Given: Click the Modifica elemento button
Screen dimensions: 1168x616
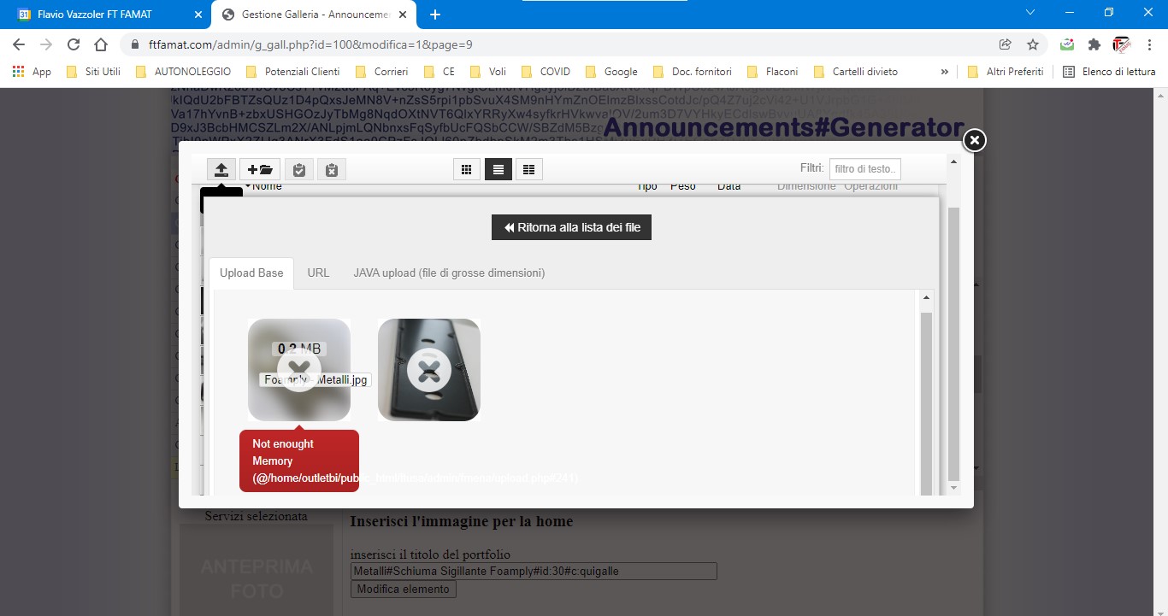Looking at the screenshot, I should point(403,589).
